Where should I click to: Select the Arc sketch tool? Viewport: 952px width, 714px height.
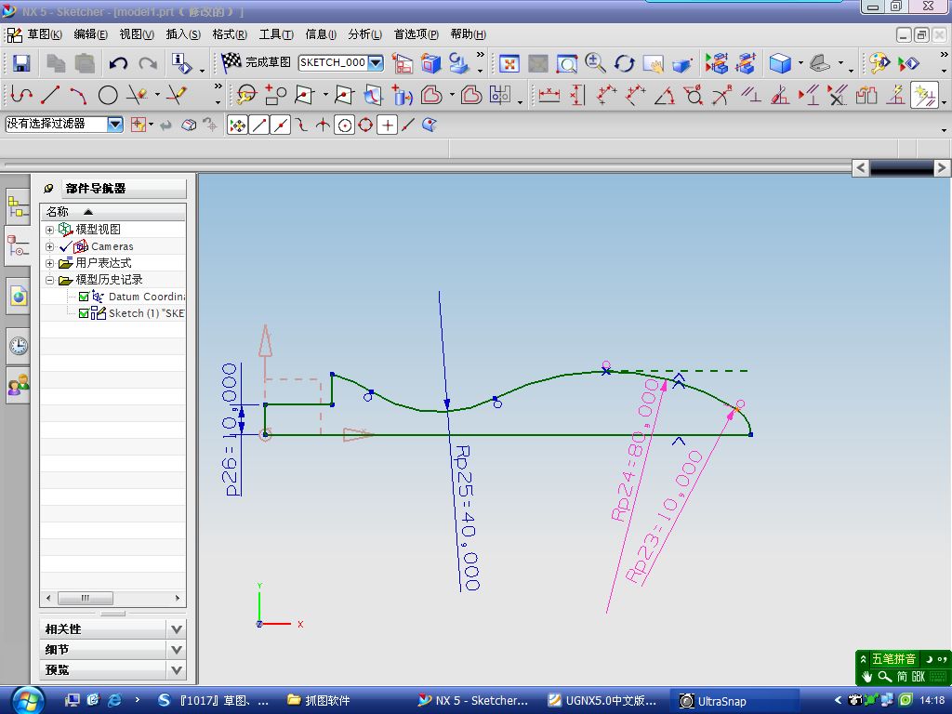(x=78, y=95)
